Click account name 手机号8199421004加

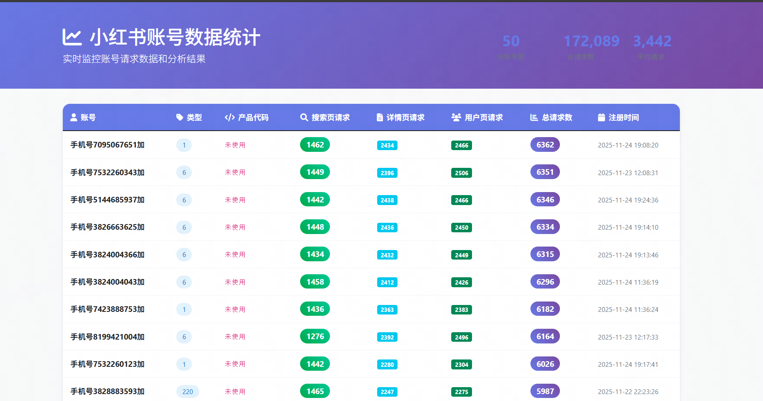[107, 337]
